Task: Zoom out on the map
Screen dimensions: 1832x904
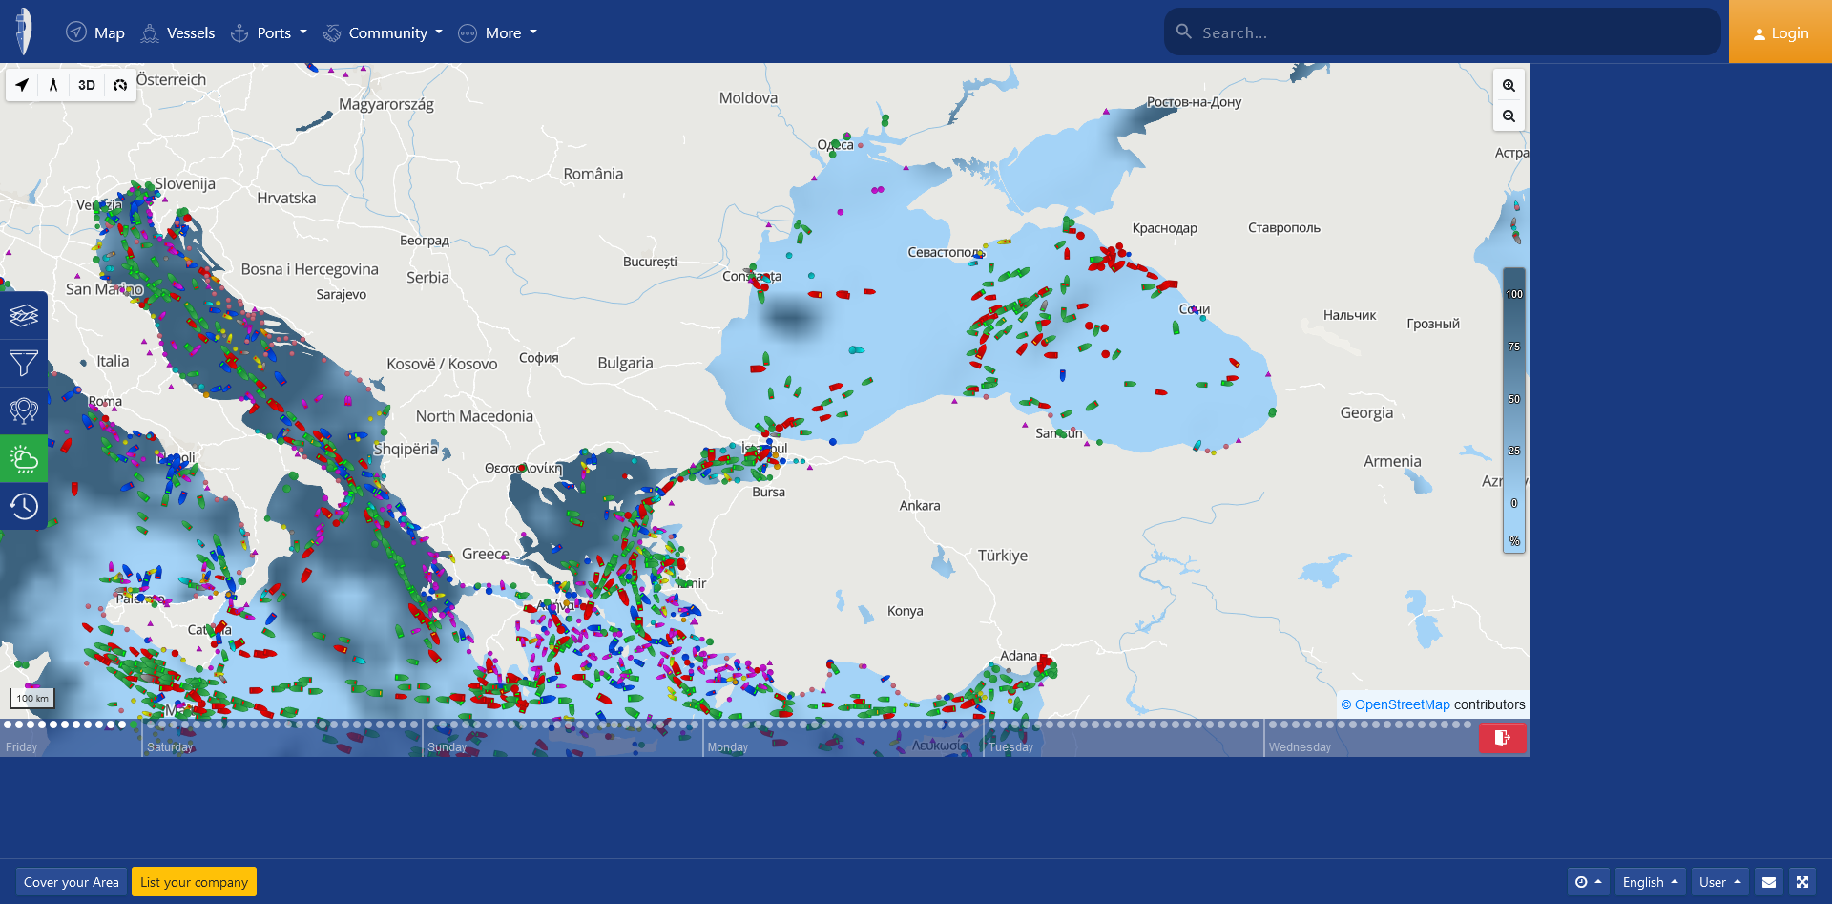Action: pyautogui.click(x=1509, y=116)
